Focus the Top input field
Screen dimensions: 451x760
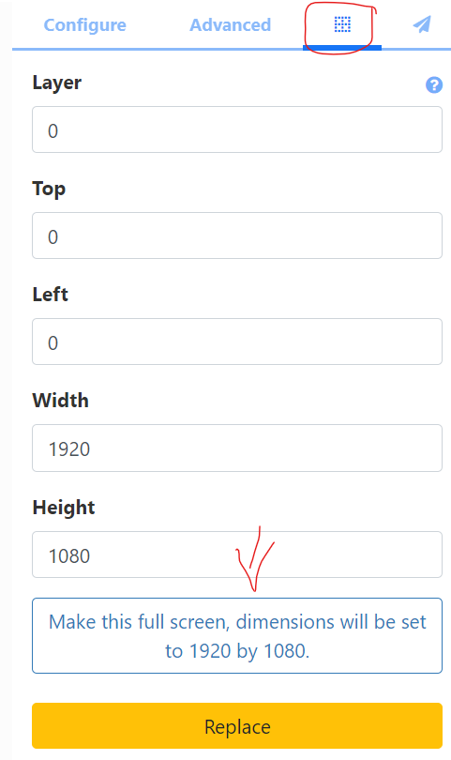pyautogui.click(x=237, y=236)
